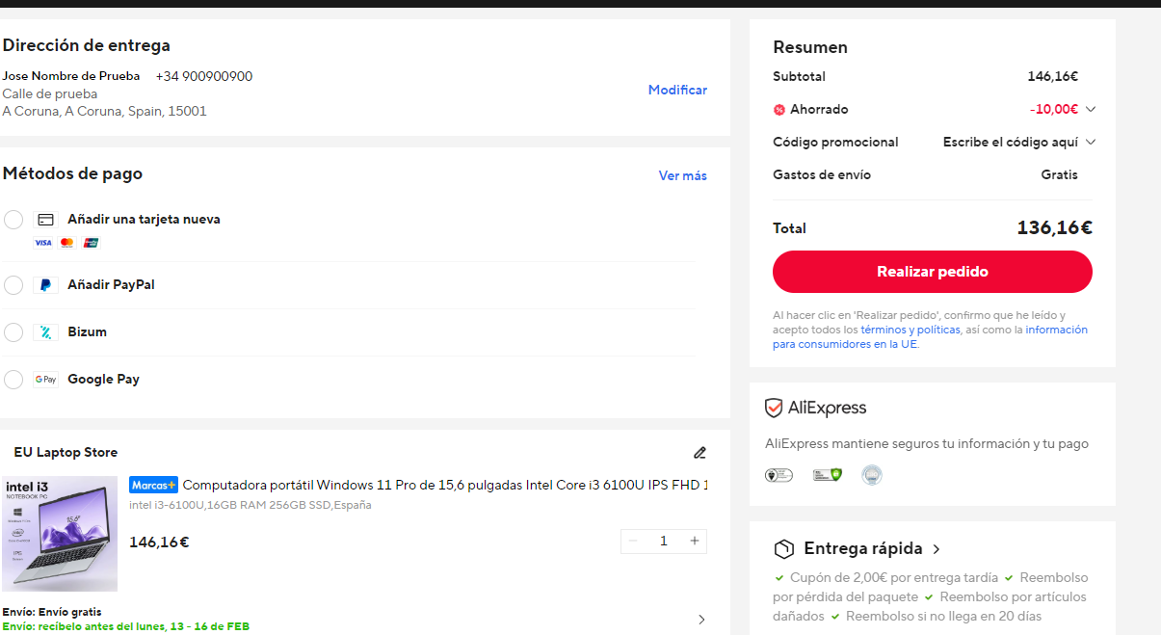1161x635 pixels.
Task: Click the PayPal logo icon
Action: coord(45,285)
